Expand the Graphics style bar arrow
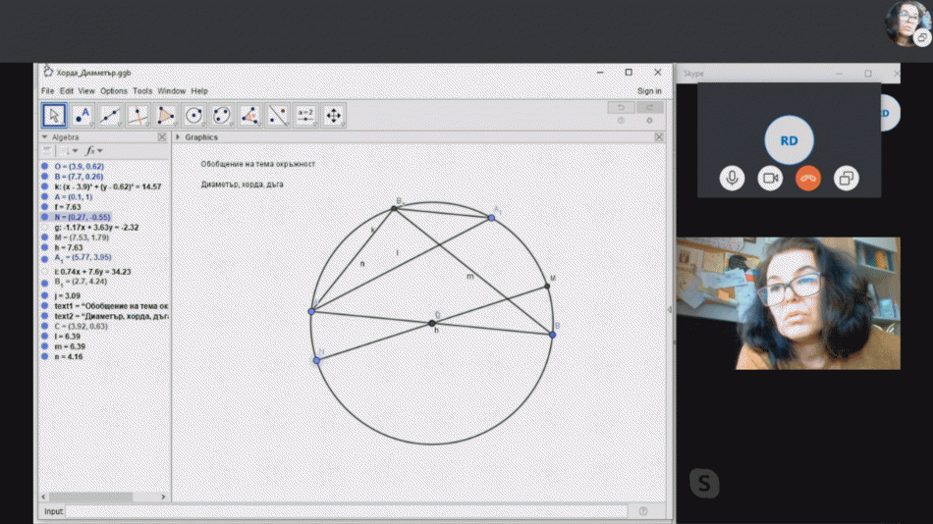Viewport: 933px width, 524px height. coord(178,137)
